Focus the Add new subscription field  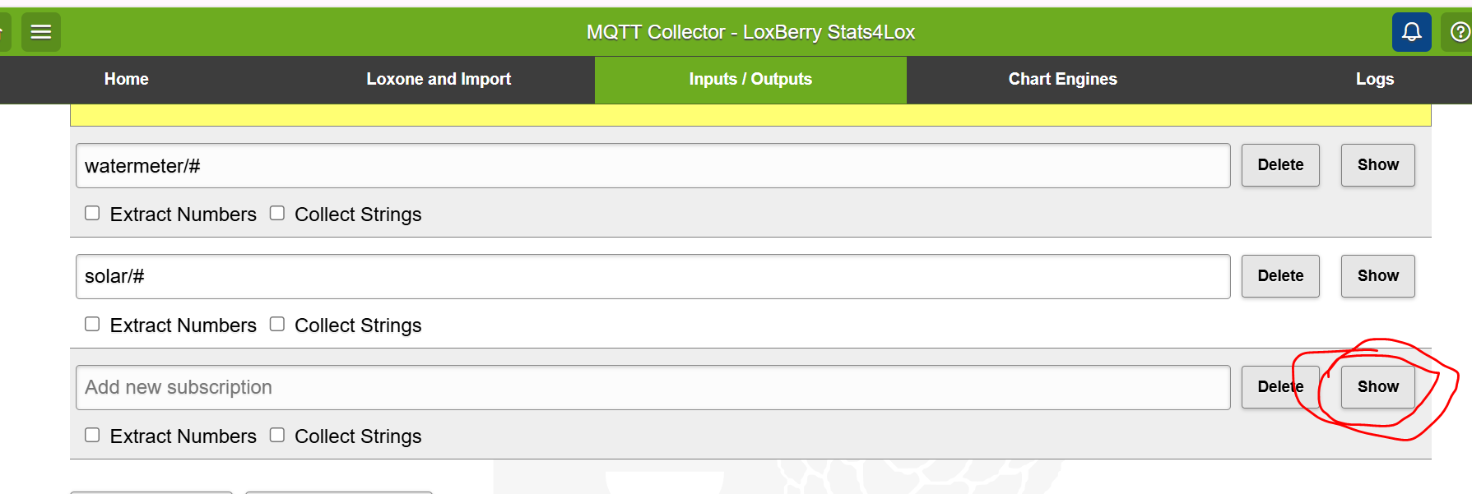tap(652, 387)
